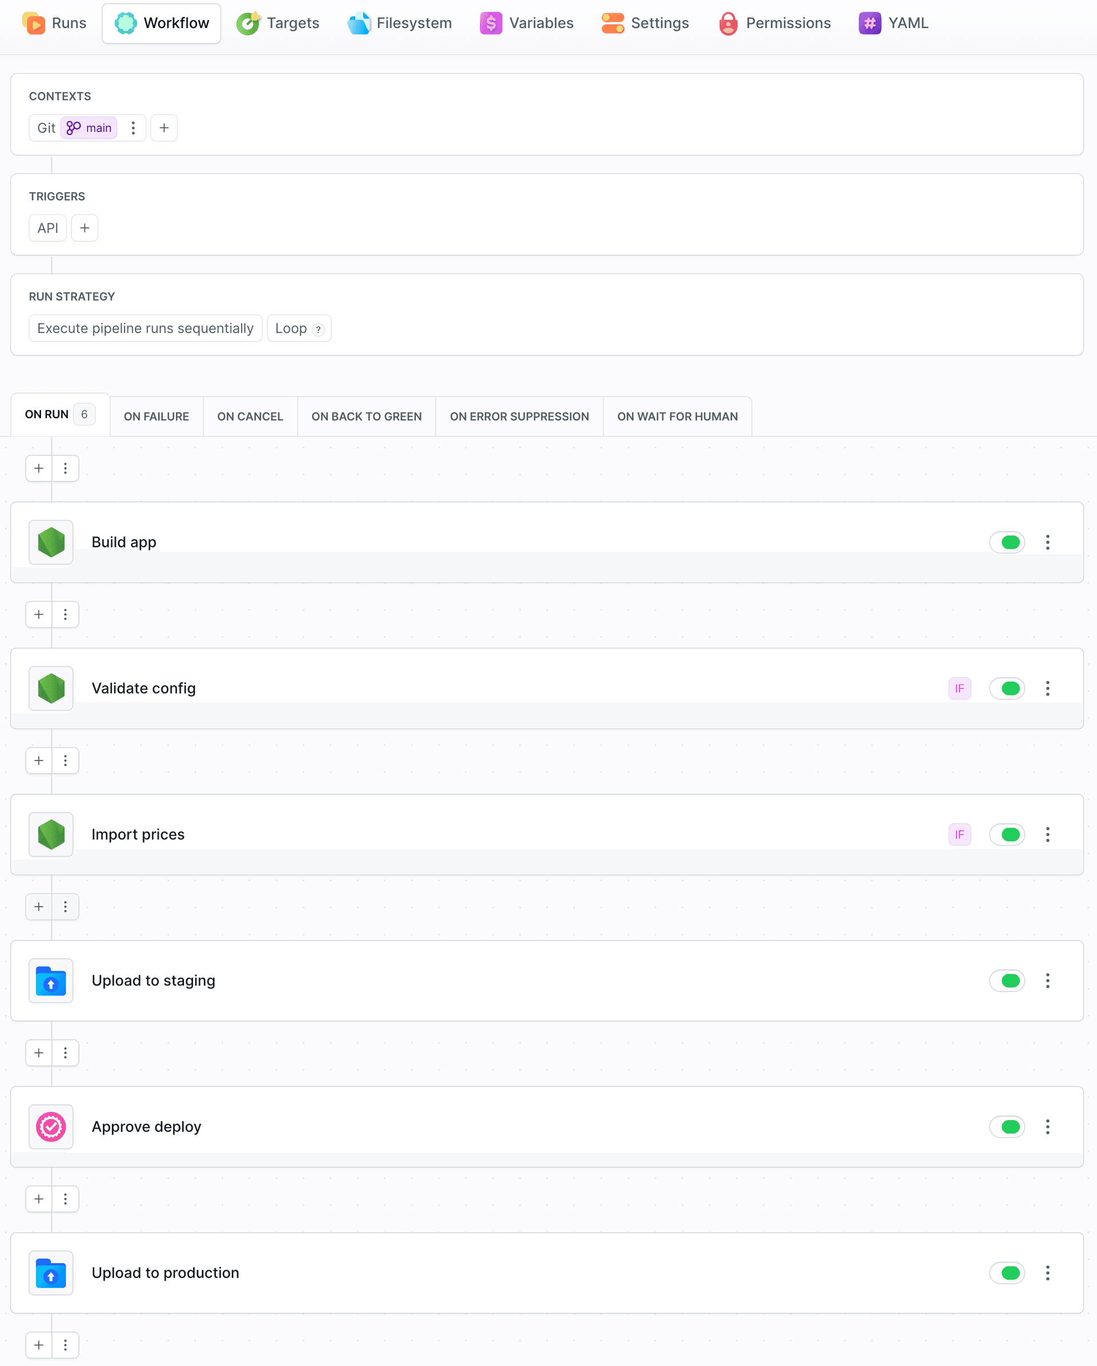1097x1366 pixels.
Task: Click the Approve deploy checkmark icon
Action: (x=51, y=1127)
